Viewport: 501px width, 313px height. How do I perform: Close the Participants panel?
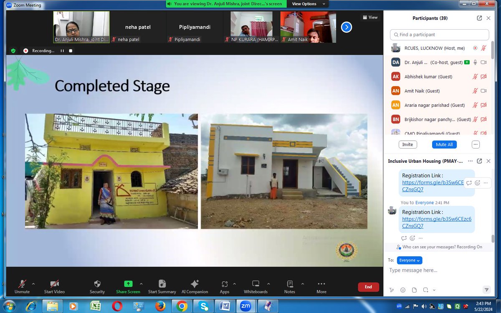(x=488, y=18)
